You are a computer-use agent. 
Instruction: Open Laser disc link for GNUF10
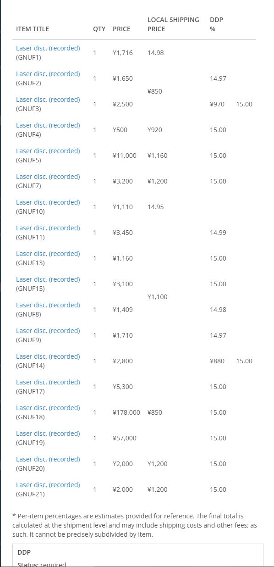pyautogui.click(x=48, y=202)
